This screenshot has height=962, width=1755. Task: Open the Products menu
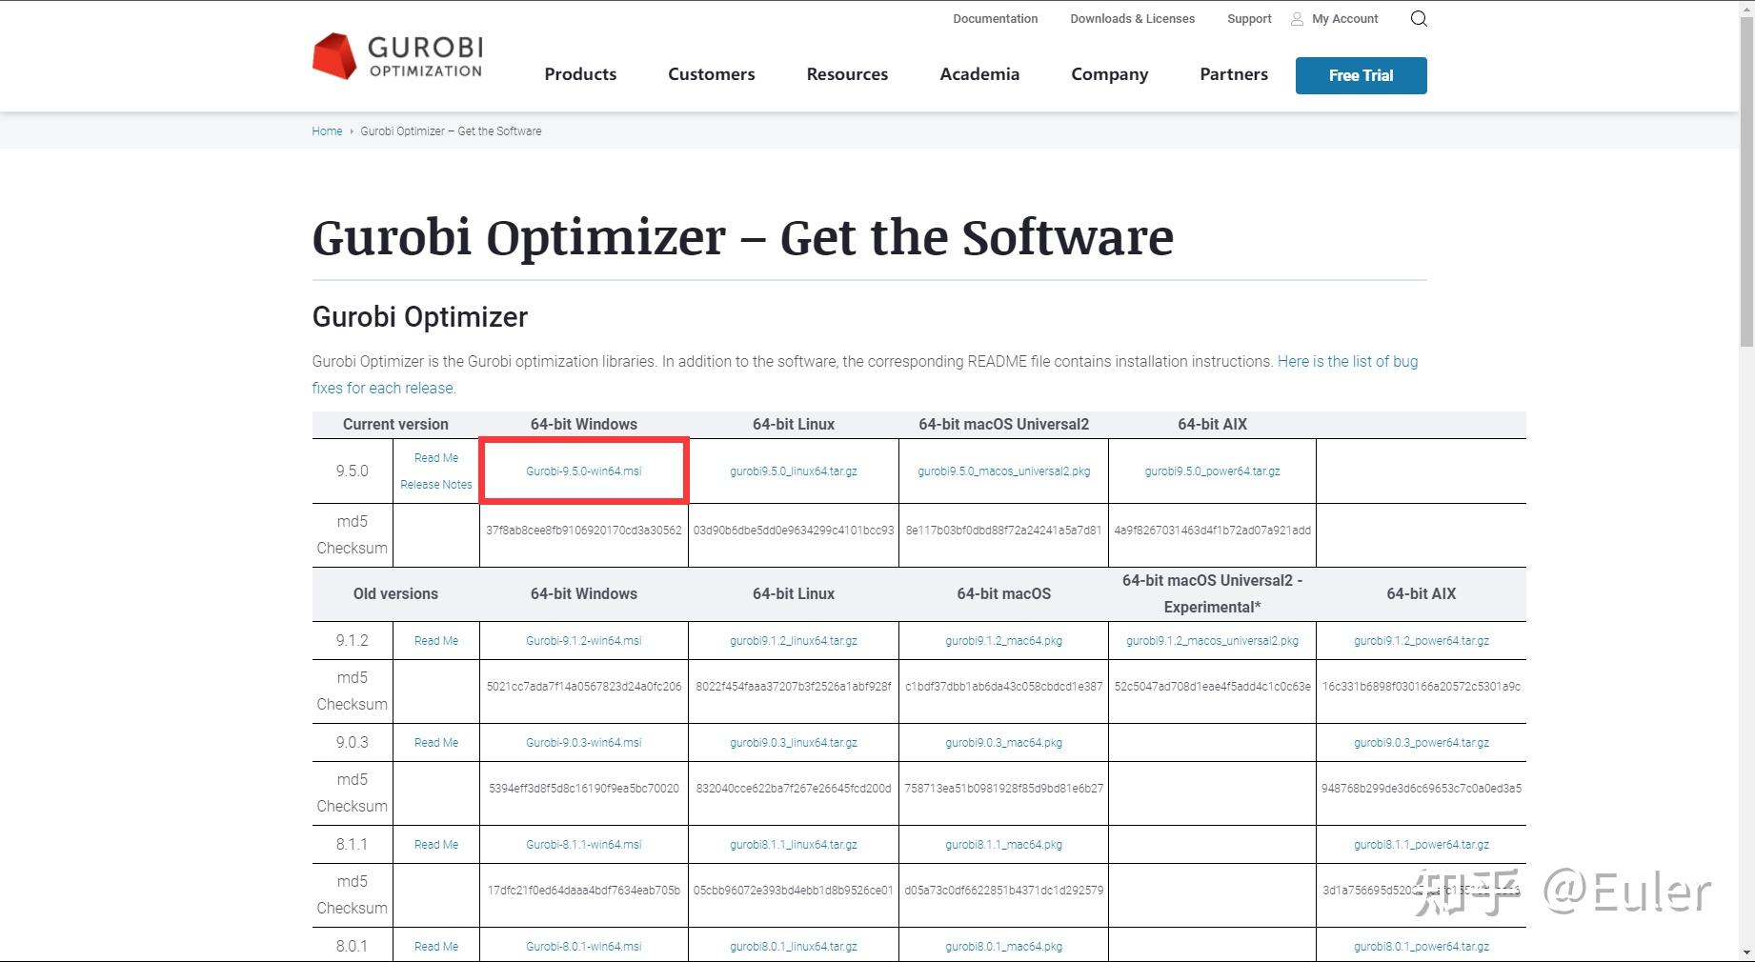[x=580, y=74]
